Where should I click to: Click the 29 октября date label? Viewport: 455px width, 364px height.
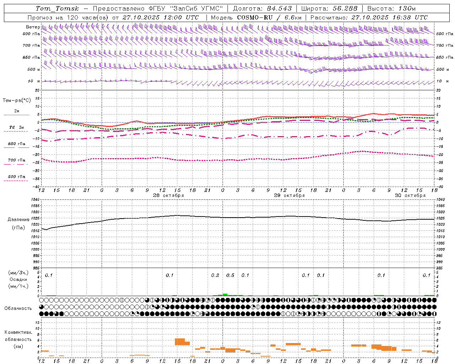[x=289, y=196]
